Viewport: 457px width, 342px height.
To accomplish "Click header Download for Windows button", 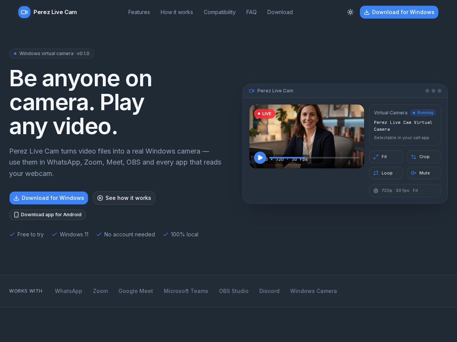I will 399,12.
